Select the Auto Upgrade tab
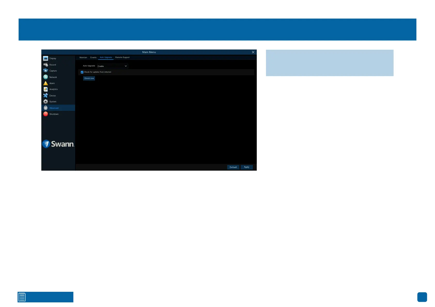435x307 pixels. 106,57
